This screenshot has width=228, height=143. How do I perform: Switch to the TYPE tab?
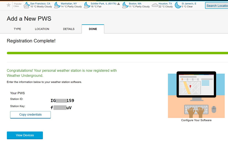pyautogui.click(x=17, y=29)
